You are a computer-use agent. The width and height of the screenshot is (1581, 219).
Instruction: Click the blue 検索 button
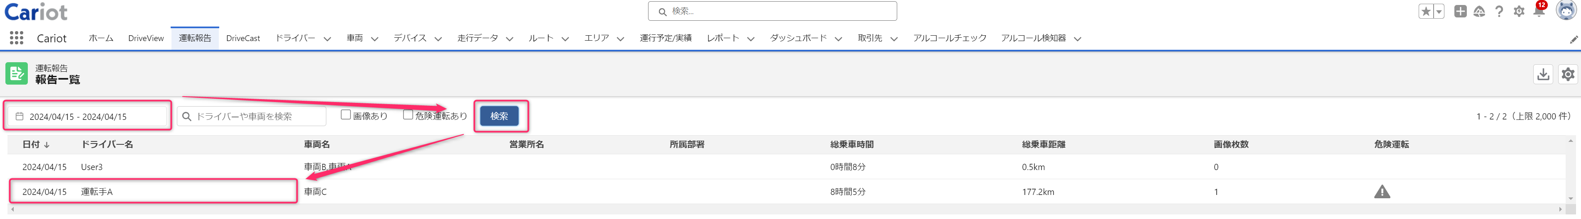pyautogui.click(x=499, y=116)
